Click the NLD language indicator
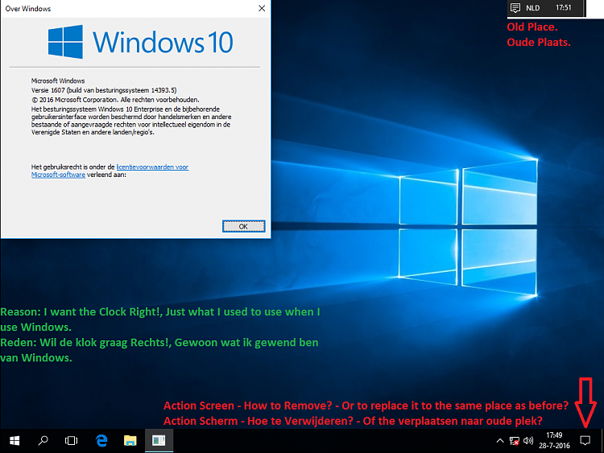Screen dimensions: 604x453 click(x=533, y=8)
